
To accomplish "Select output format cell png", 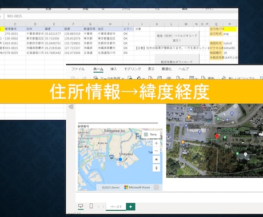I will 230,34.
